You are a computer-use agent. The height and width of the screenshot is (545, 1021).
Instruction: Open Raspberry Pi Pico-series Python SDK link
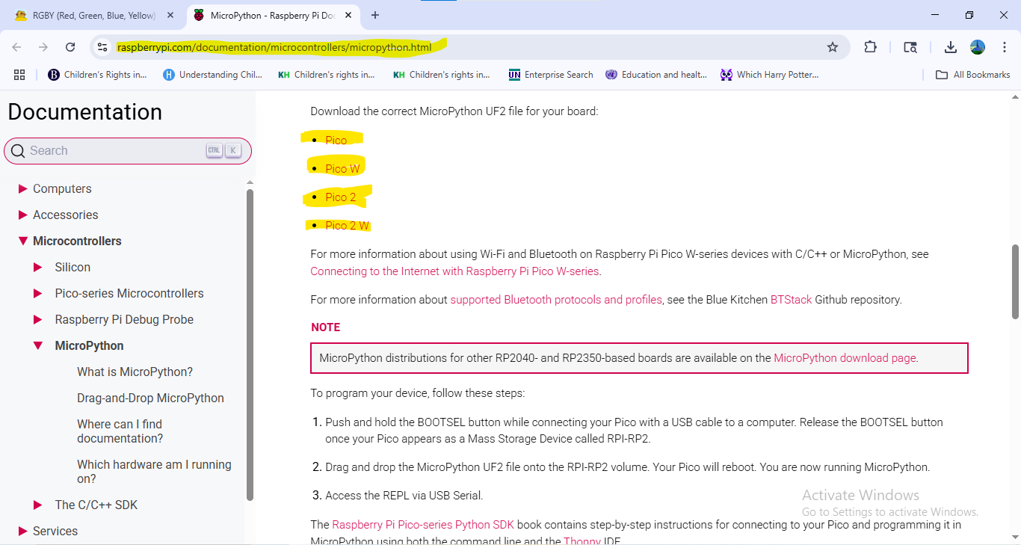423,525
